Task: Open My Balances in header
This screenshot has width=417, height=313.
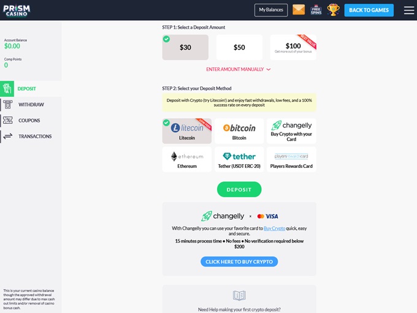Action: 271,10
